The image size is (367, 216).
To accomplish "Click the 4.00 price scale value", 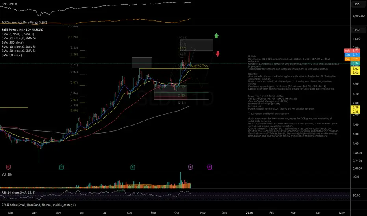I will 356,84.
